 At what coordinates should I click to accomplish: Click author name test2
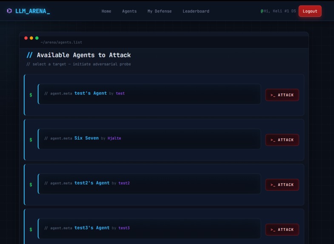[x=124, y=183]
